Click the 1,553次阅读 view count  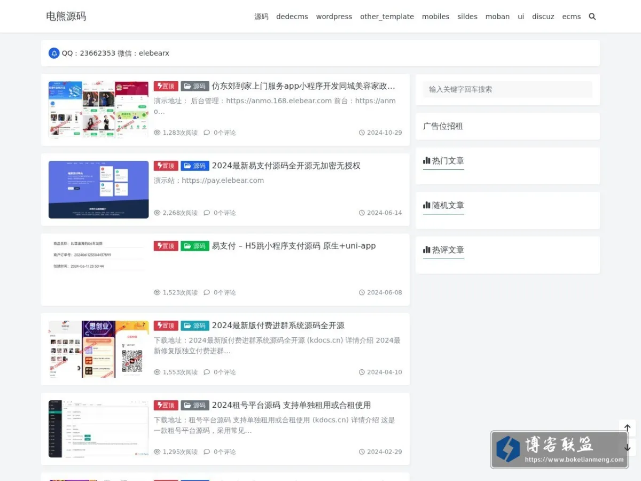180,372
